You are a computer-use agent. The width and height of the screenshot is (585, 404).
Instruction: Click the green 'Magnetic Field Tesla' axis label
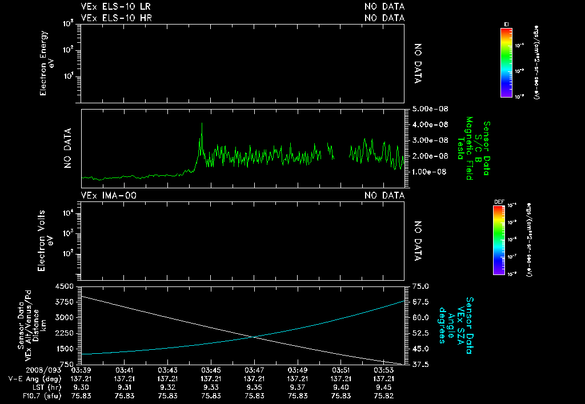[x=464, y=148]
